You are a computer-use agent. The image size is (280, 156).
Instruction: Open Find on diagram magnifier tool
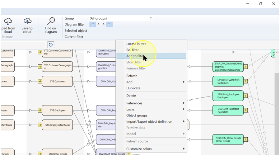[x=51, y=21]
